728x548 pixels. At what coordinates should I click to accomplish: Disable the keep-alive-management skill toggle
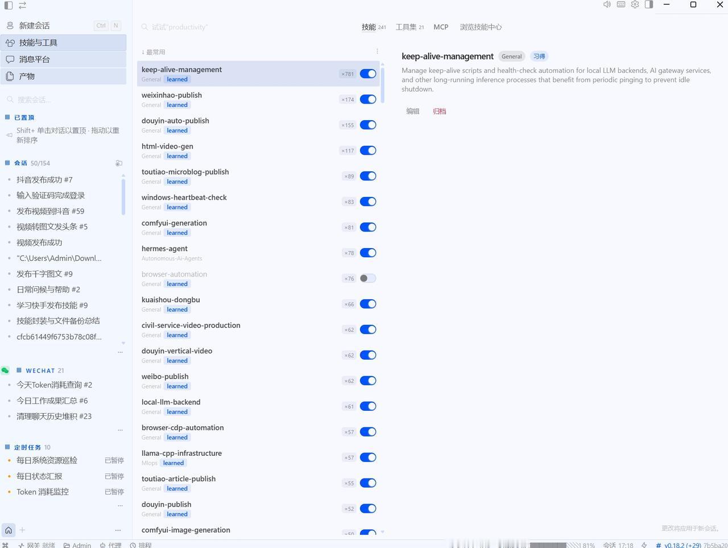point(368,74)
